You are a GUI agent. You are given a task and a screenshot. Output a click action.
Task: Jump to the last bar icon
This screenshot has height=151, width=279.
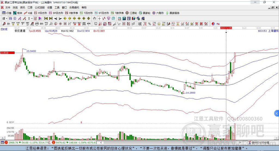point(51,19)
